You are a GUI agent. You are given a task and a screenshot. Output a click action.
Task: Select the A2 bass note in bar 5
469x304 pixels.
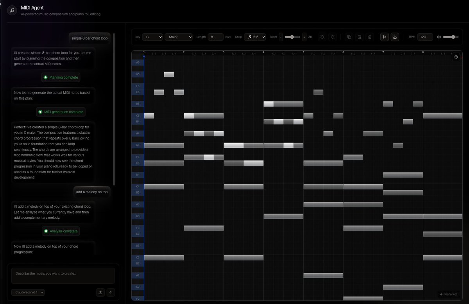point(323,275)
